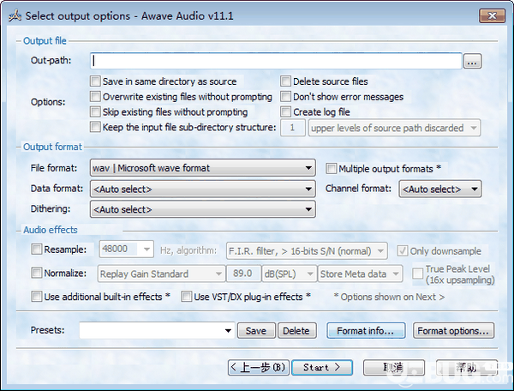Viewport: 514px width, 391px height.
Task: Click the 89.0 normalize level field
Action: pyautogui.click(x=243, y=274)
